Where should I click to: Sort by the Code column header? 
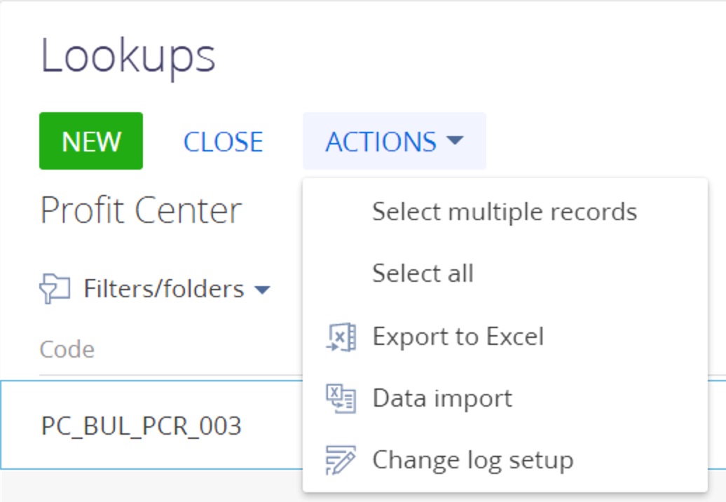67,349
